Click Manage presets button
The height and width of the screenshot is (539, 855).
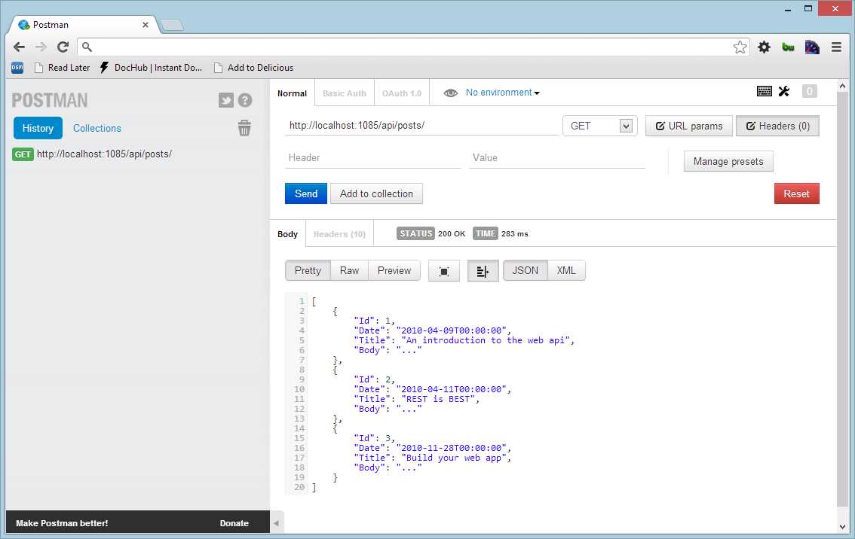click(728, 161)
